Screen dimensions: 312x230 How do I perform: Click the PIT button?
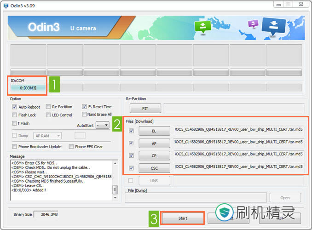(145, 109)
